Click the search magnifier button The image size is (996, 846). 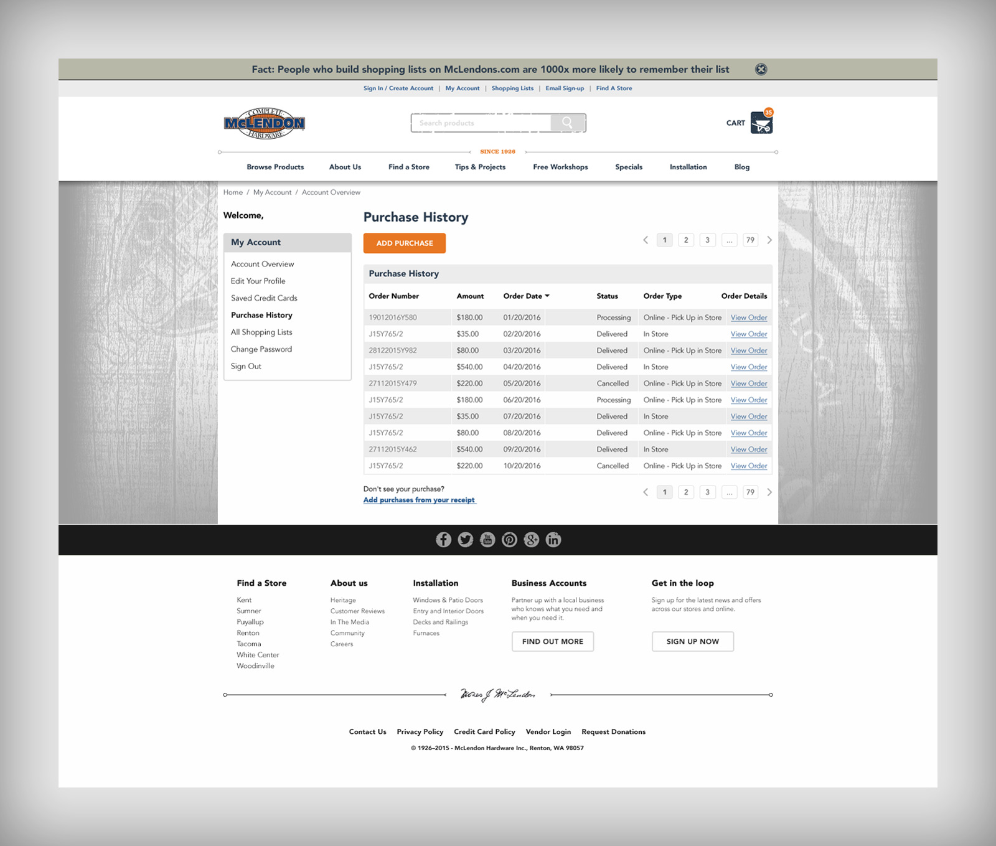(x=567, y=123)
